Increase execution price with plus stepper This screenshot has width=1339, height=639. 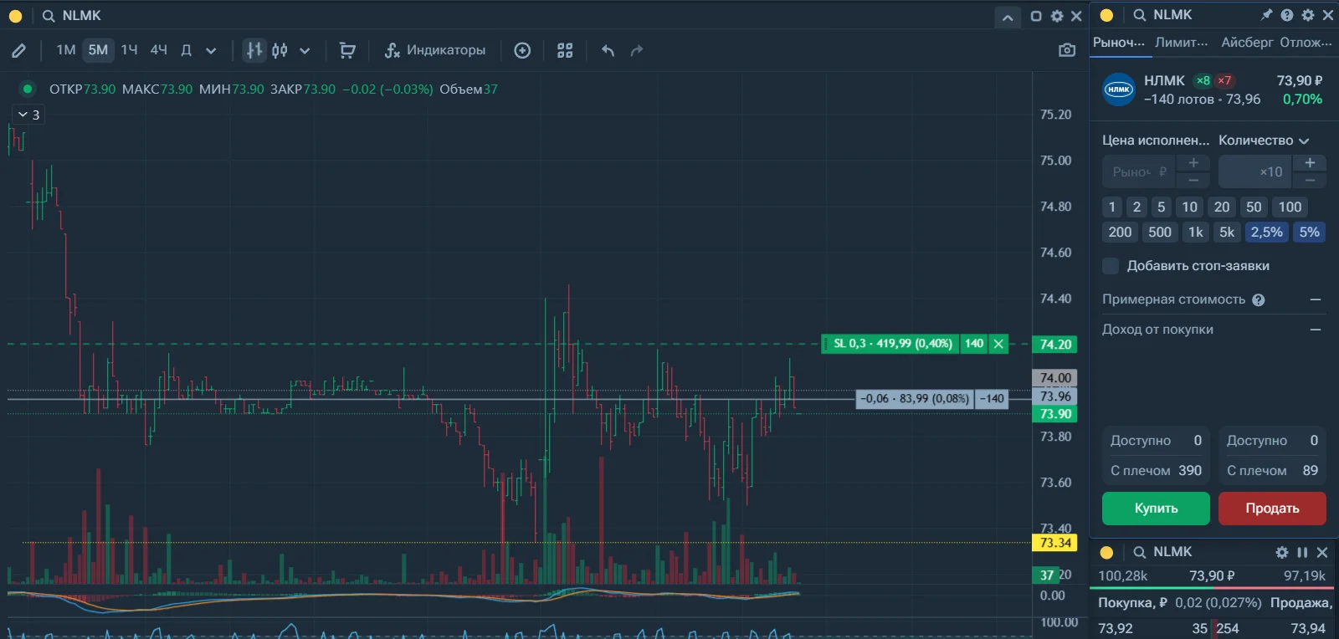[x=1193, y=163]
